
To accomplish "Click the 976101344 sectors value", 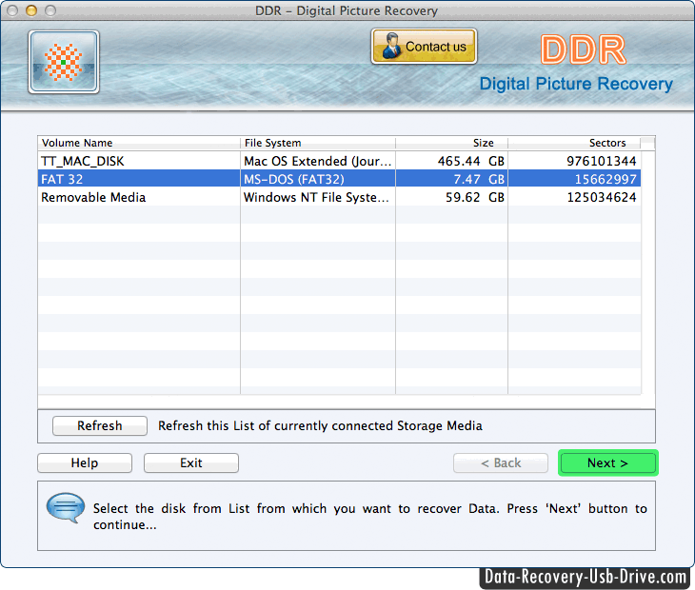I will [x=602, y=161].
